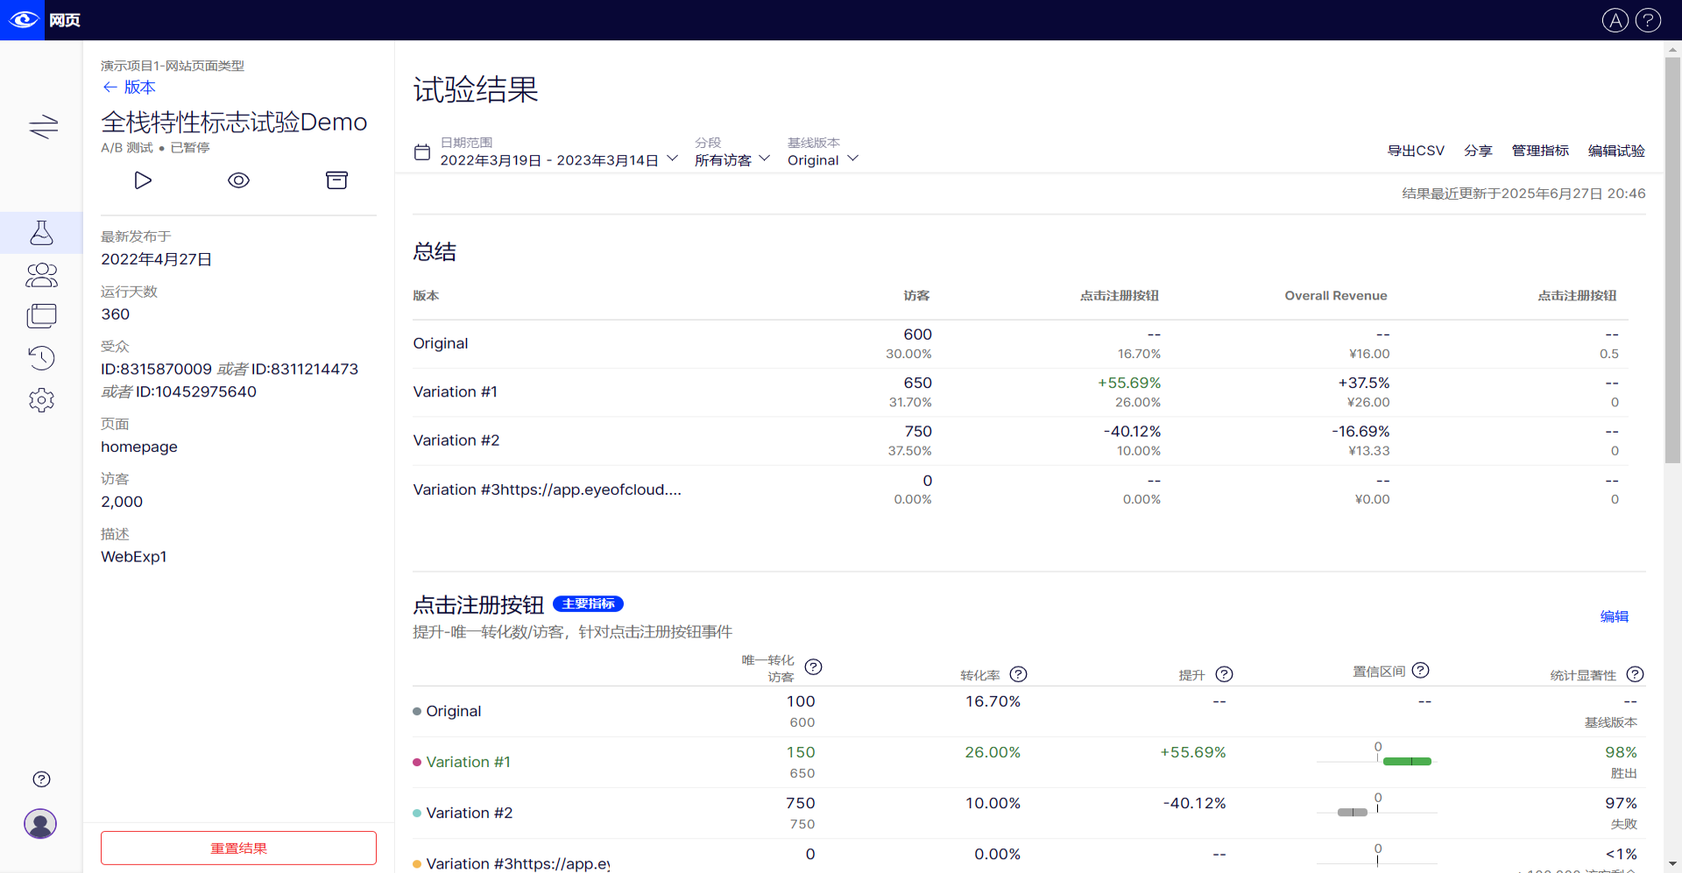Viewport: 1682px width, 873px height.
Task: Select Variation #1 in the metric table
Action: click(469, 762)
